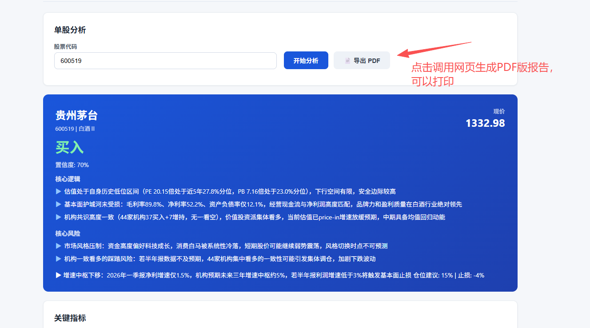Image resolution: width=590 pixels, height=328 pixels.
Task: Click the "现价" label
Action: 499,111
